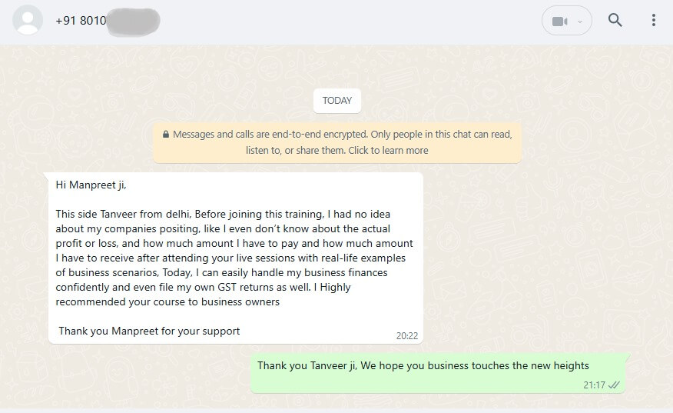The image size is (673, 413).
Task: Click the blurred part of phone number
Action: pos(134,21)
